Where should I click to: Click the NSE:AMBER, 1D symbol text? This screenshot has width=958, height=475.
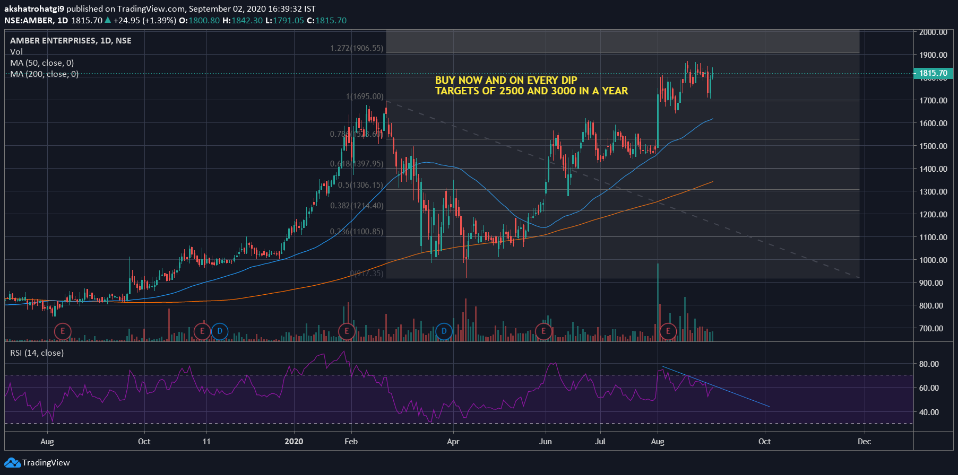pyautogui.click(x=36, y=20)
